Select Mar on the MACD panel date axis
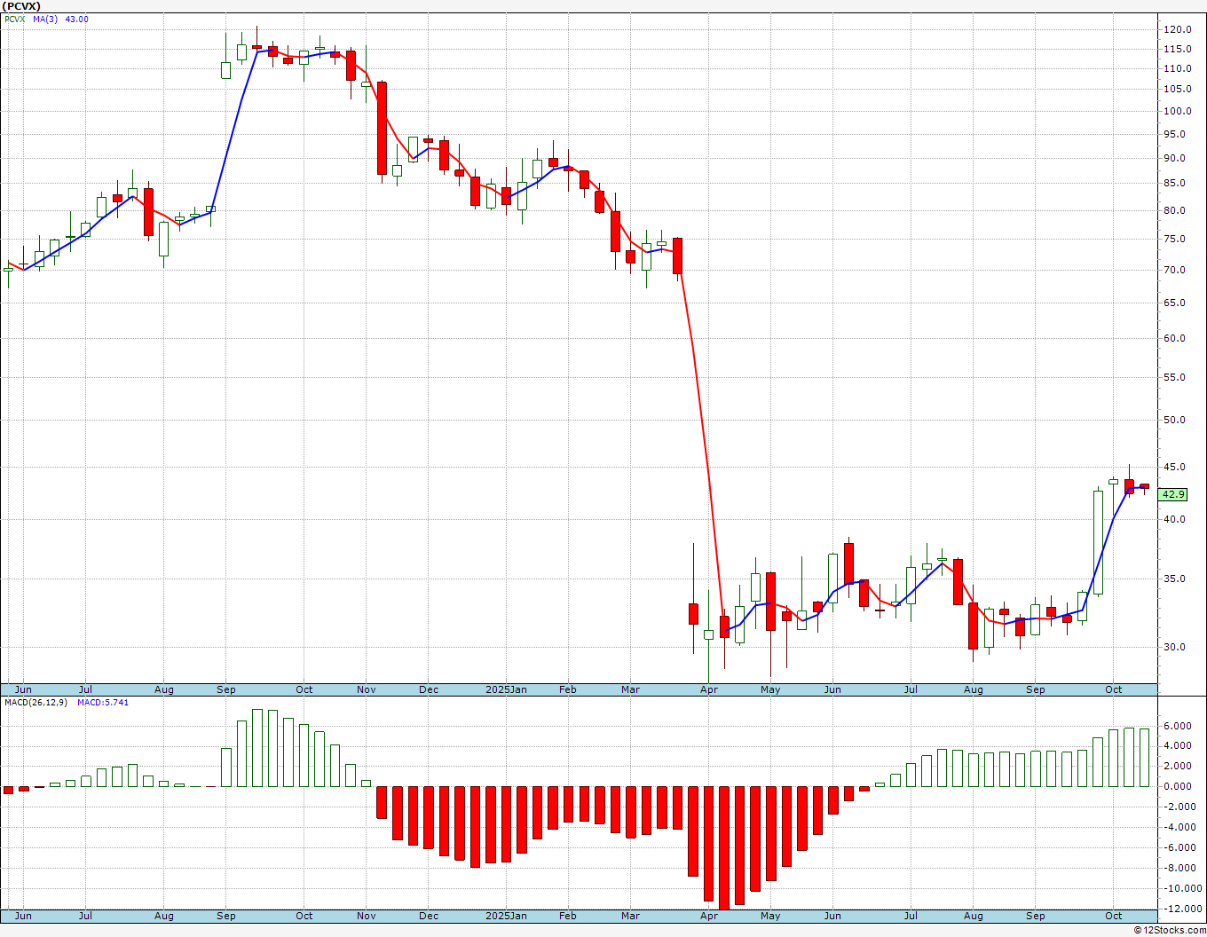The width and height of the screenshot is (1207, 937). pos(631,916)
